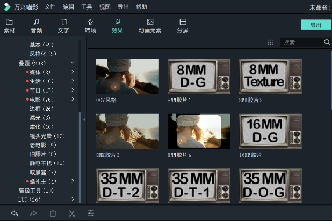This screenshot has height=221, width=332.
Task: Switch to the 转场 transitions tab
Action: (90, 26)
